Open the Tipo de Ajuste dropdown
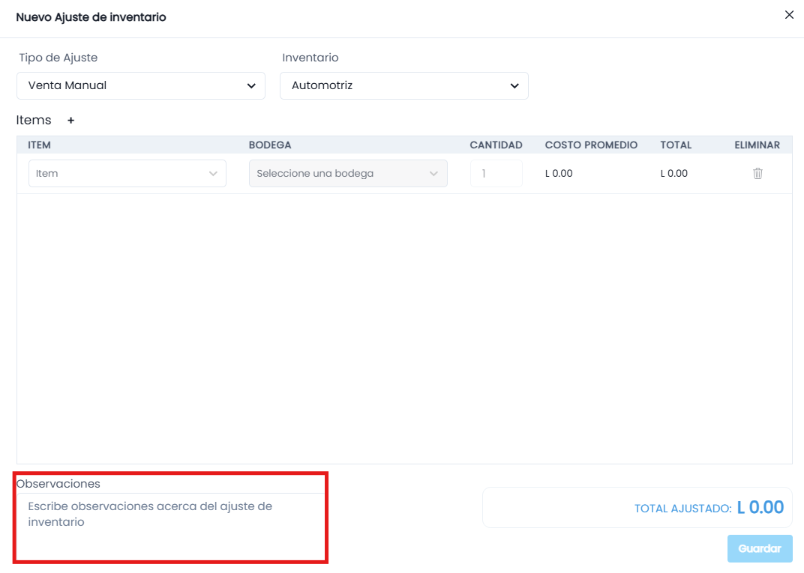804x573 pixels. [141, 85]
